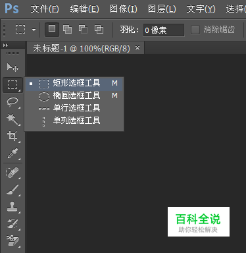Viewport: 246px width, 253px height.
Task: Choose 单行选框工具 from flyout
Action: click(x=74, y=108)
